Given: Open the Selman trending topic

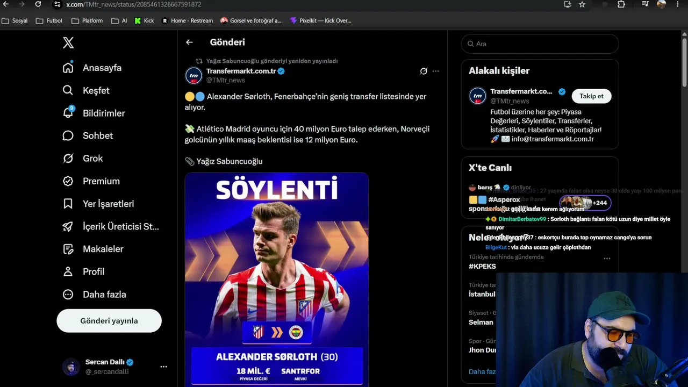Looking at the screenshot, I should point(481,322).
